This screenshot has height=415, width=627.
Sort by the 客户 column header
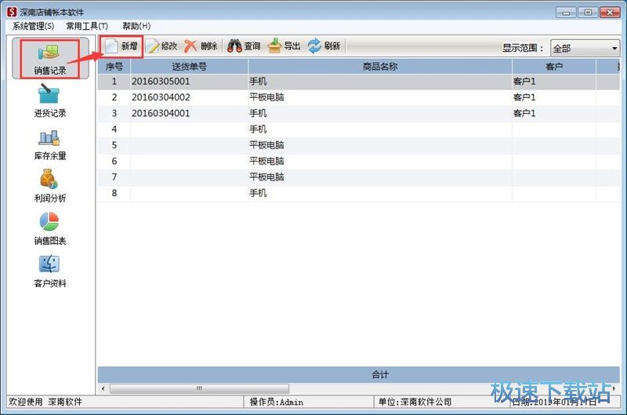(x=554, y=67)
